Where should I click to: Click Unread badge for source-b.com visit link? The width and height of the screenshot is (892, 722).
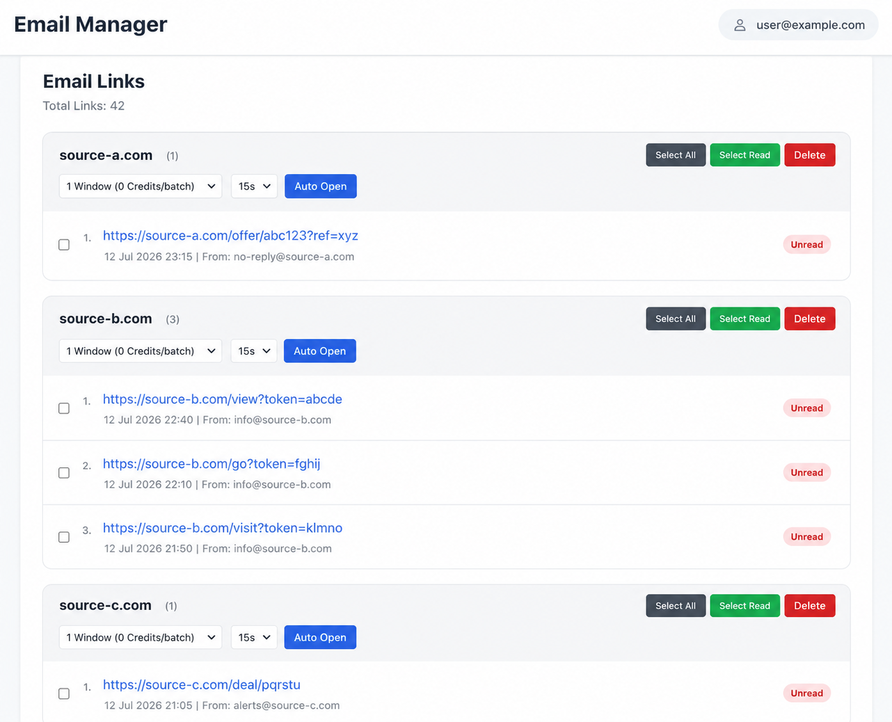point(807,537)
